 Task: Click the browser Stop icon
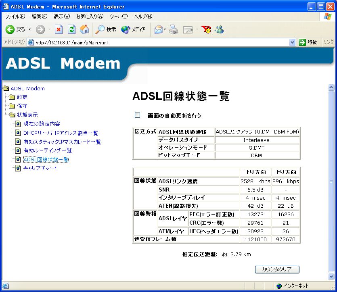tap(59, 29)
